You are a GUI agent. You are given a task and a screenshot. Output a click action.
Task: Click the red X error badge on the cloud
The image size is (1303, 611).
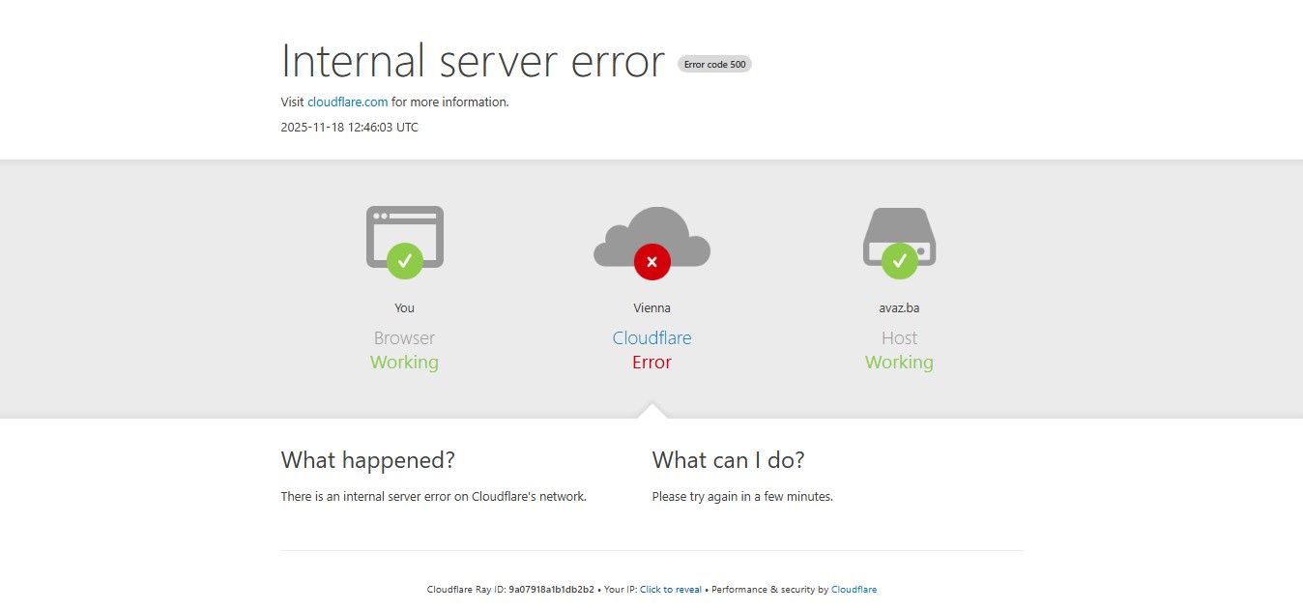[x=651, y=261]
